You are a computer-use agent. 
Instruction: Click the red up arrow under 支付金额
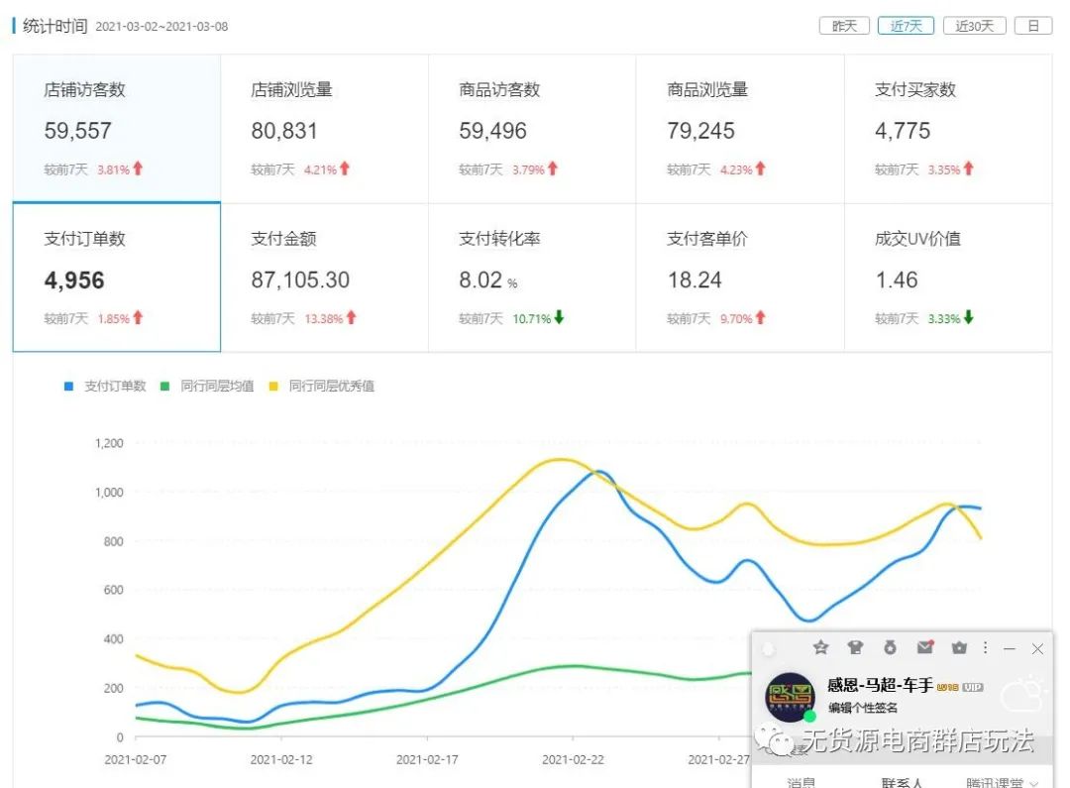(x=352, y=317)
